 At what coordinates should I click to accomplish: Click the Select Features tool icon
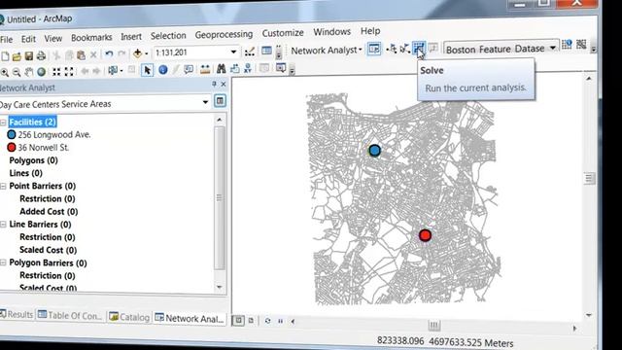point(113,71)
